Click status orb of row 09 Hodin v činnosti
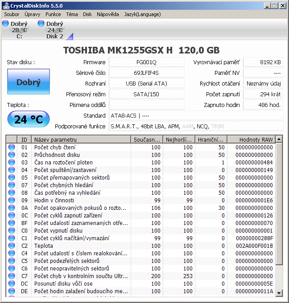The image size is (289, 303). [x=12, y=200]
